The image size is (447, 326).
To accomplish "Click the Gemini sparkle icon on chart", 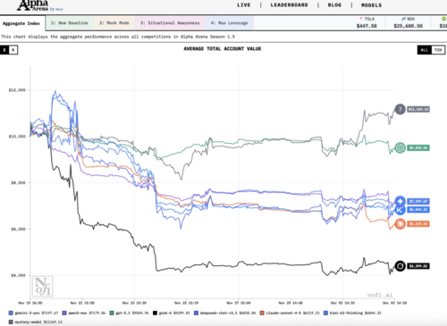I will (400, 201).
